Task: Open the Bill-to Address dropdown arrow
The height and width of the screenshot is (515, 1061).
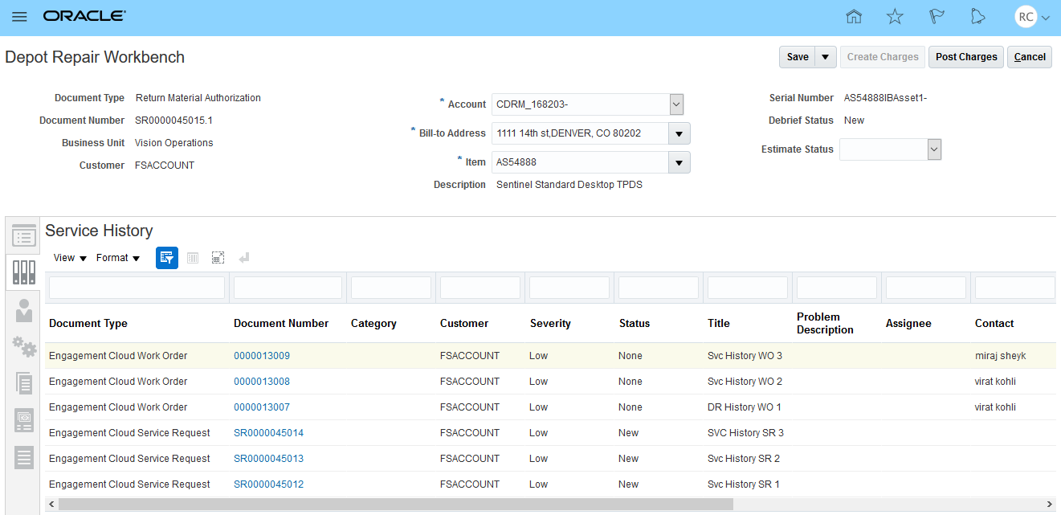Action: [x=679, y=133]
